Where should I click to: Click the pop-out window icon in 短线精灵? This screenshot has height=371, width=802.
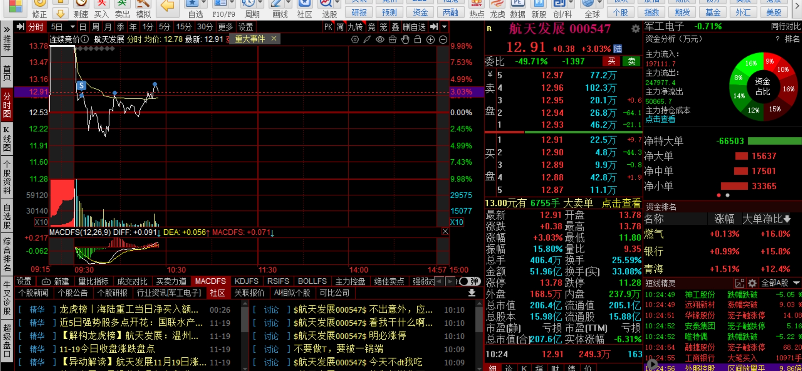pos(739,283)
